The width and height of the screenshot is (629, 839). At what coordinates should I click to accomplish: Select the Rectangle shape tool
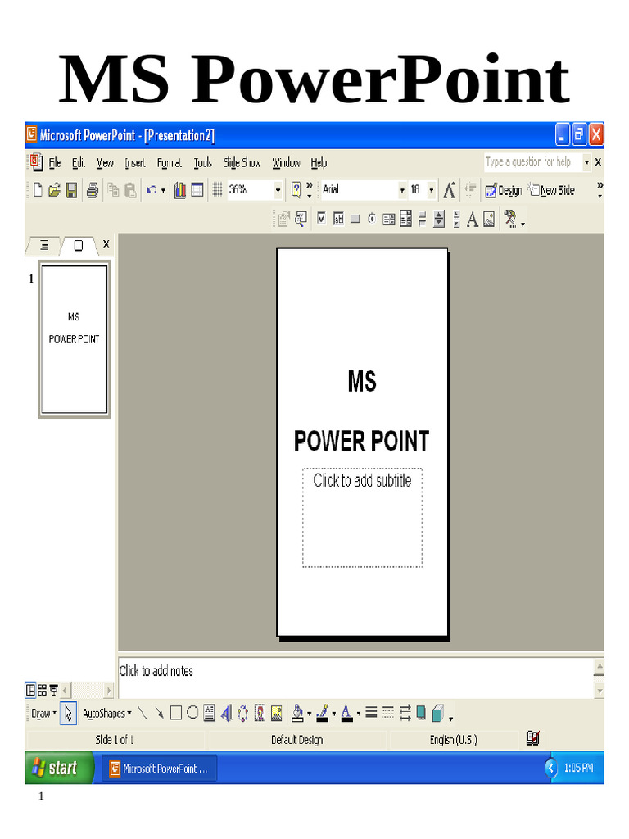[175, 713]
